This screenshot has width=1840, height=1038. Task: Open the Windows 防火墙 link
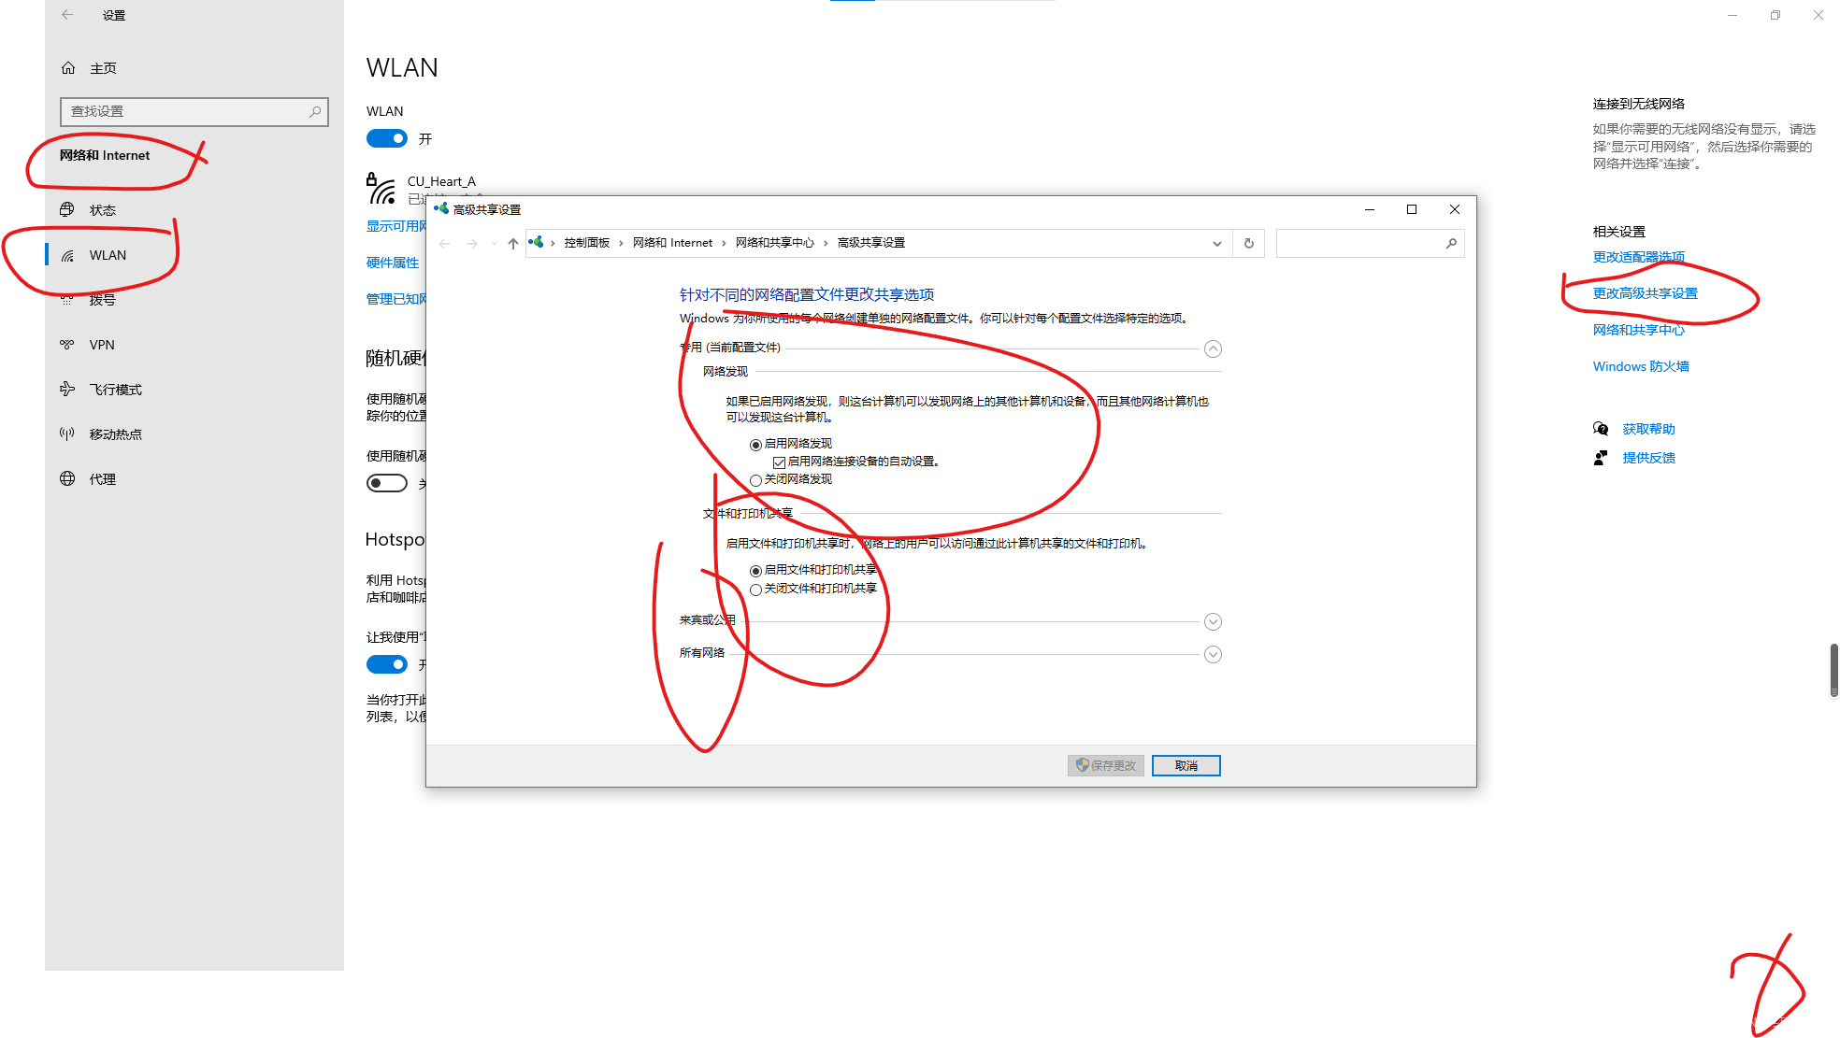click(1640, 366)
